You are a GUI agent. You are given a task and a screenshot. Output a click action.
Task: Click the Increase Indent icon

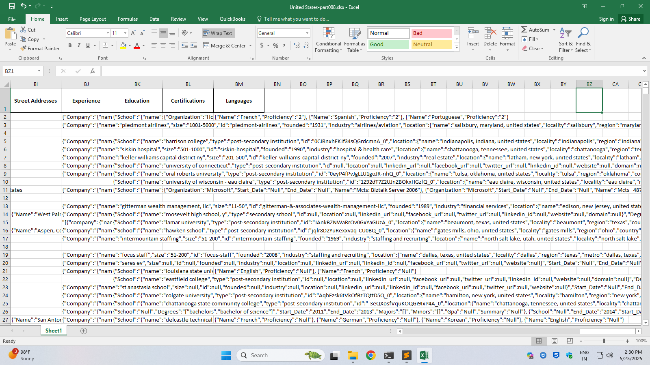point(194,45)
